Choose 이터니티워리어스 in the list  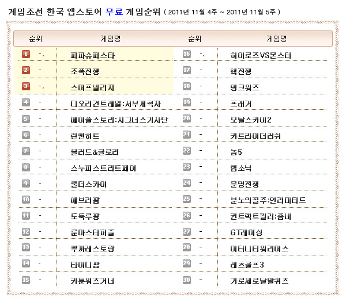[x=259, y=249]
